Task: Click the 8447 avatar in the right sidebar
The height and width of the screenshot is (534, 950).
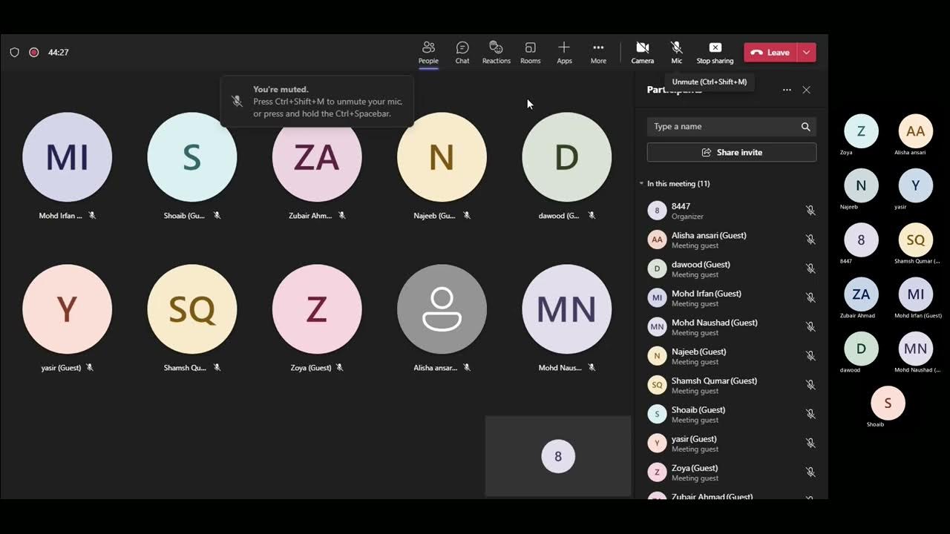Action: tap(861, 240)
